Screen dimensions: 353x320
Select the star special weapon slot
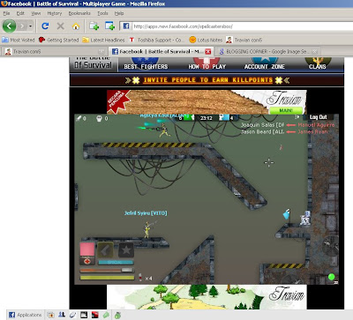click(x=126, y=249)
